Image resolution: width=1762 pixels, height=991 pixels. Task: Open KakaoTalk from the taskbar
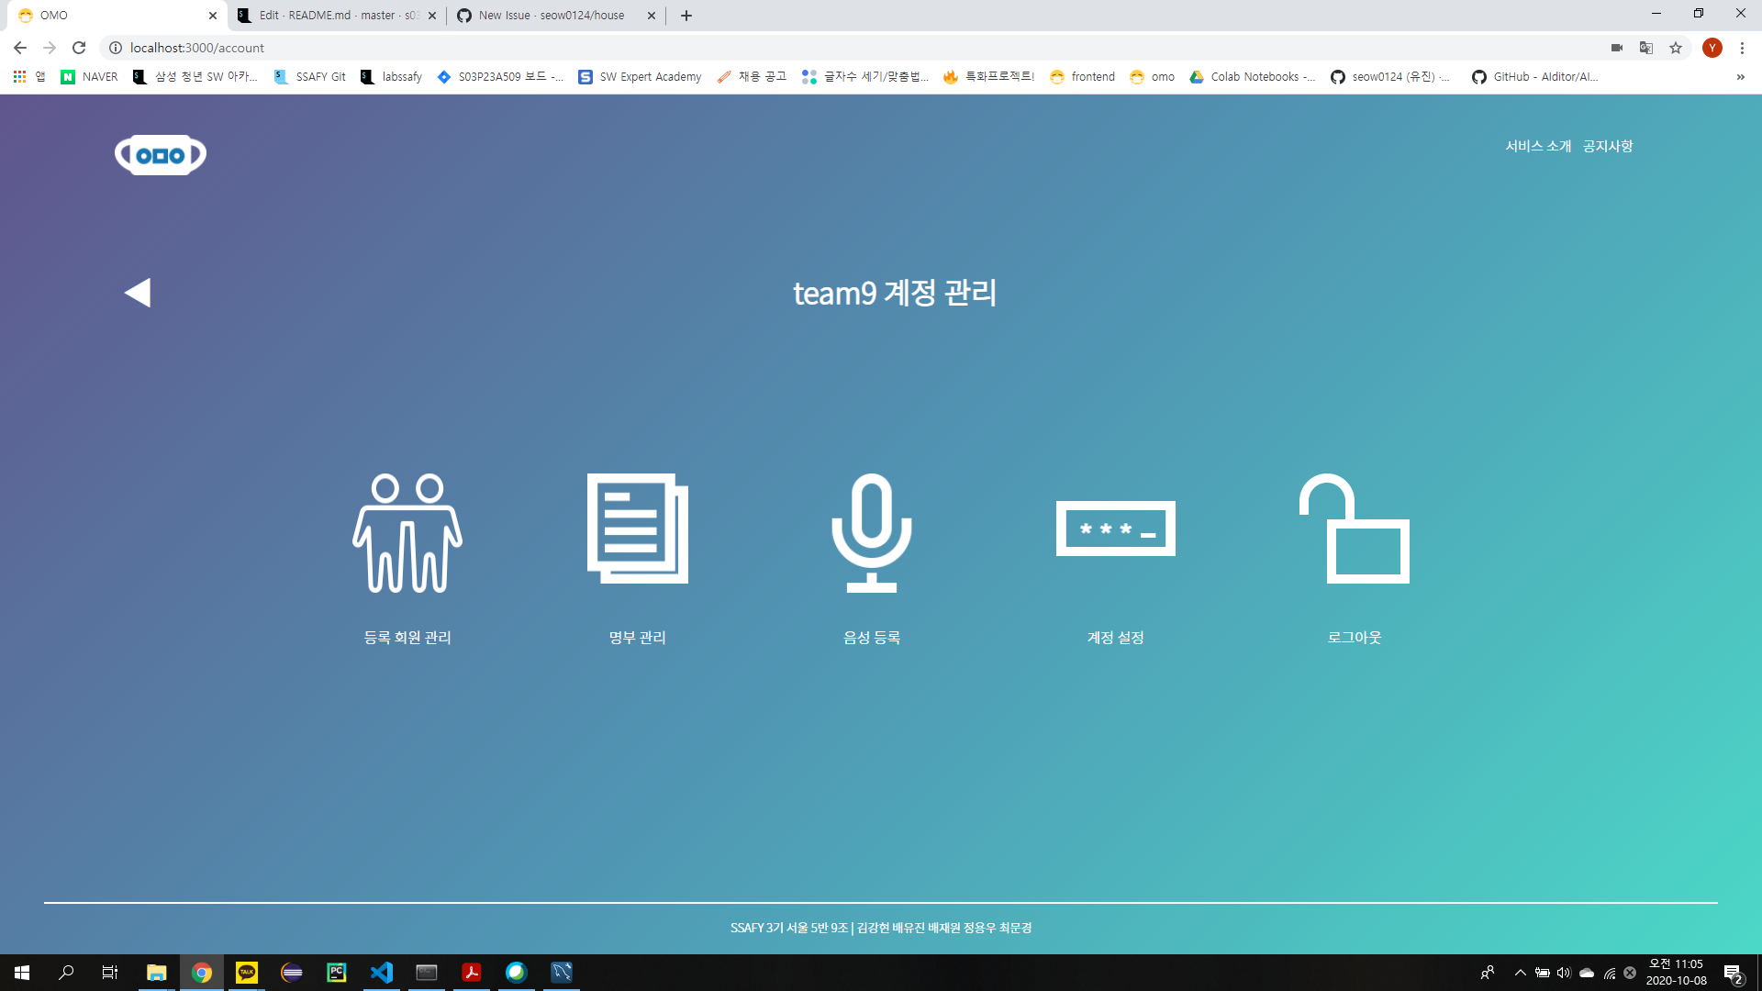246,972
